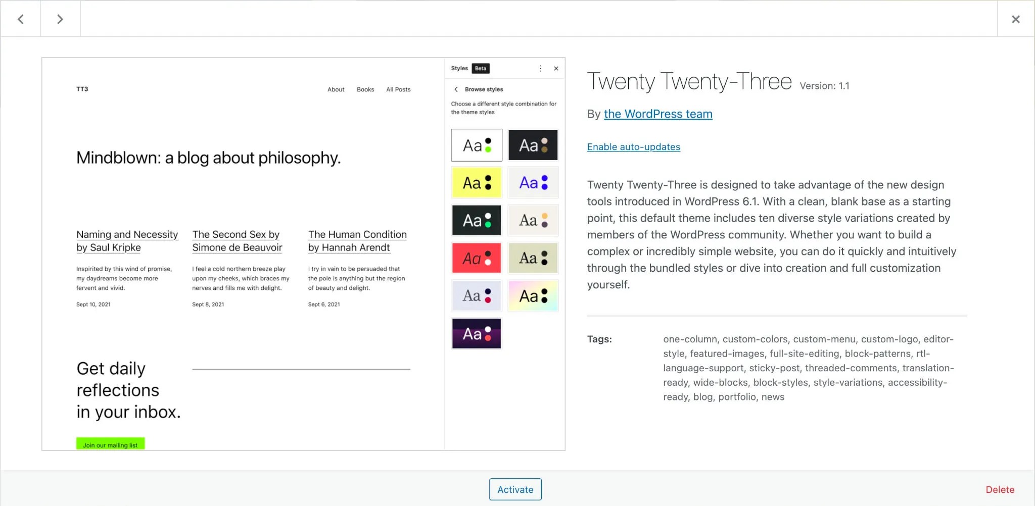Open the Styles panel options menu (three dots)
The width and height of the screenshot is (1035, 506).
[x=540, y=68]
